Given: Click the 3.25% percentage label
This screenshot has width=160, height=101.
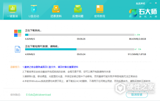Looking at the screenshot, I should [x=137, y=35].
